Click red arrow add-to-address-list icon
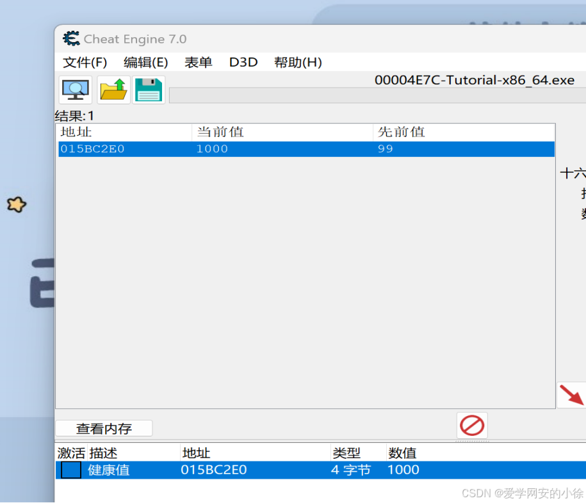 coord(571,395)
